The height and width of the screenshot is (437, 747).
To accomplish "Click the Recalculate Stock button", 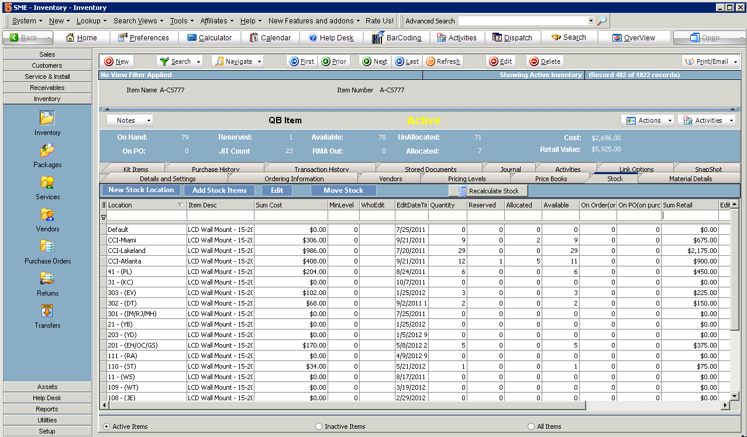I will tap(488, 190).
